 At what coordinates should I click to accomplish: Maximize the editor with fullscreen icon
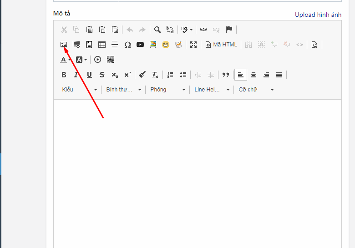pyautogui.click(x=193, y=45)
